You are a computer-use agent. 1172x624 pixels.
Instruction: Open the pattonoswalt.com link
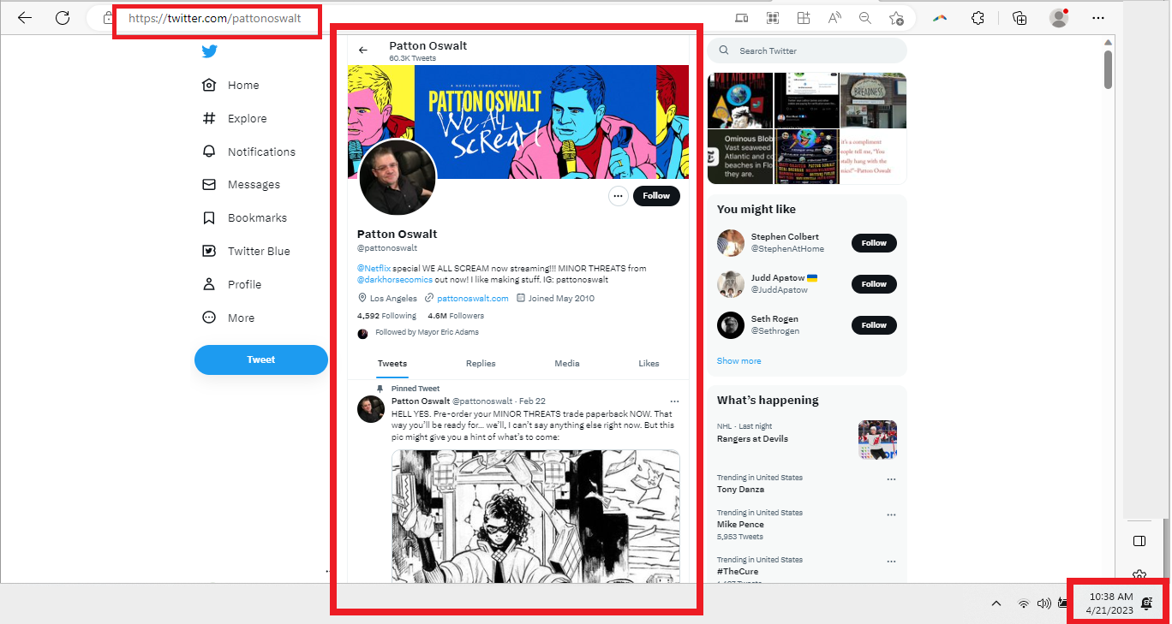[x=473, y=299]
